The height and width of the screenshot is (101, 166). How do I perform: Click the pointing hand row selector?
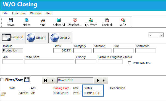(3, 94)
